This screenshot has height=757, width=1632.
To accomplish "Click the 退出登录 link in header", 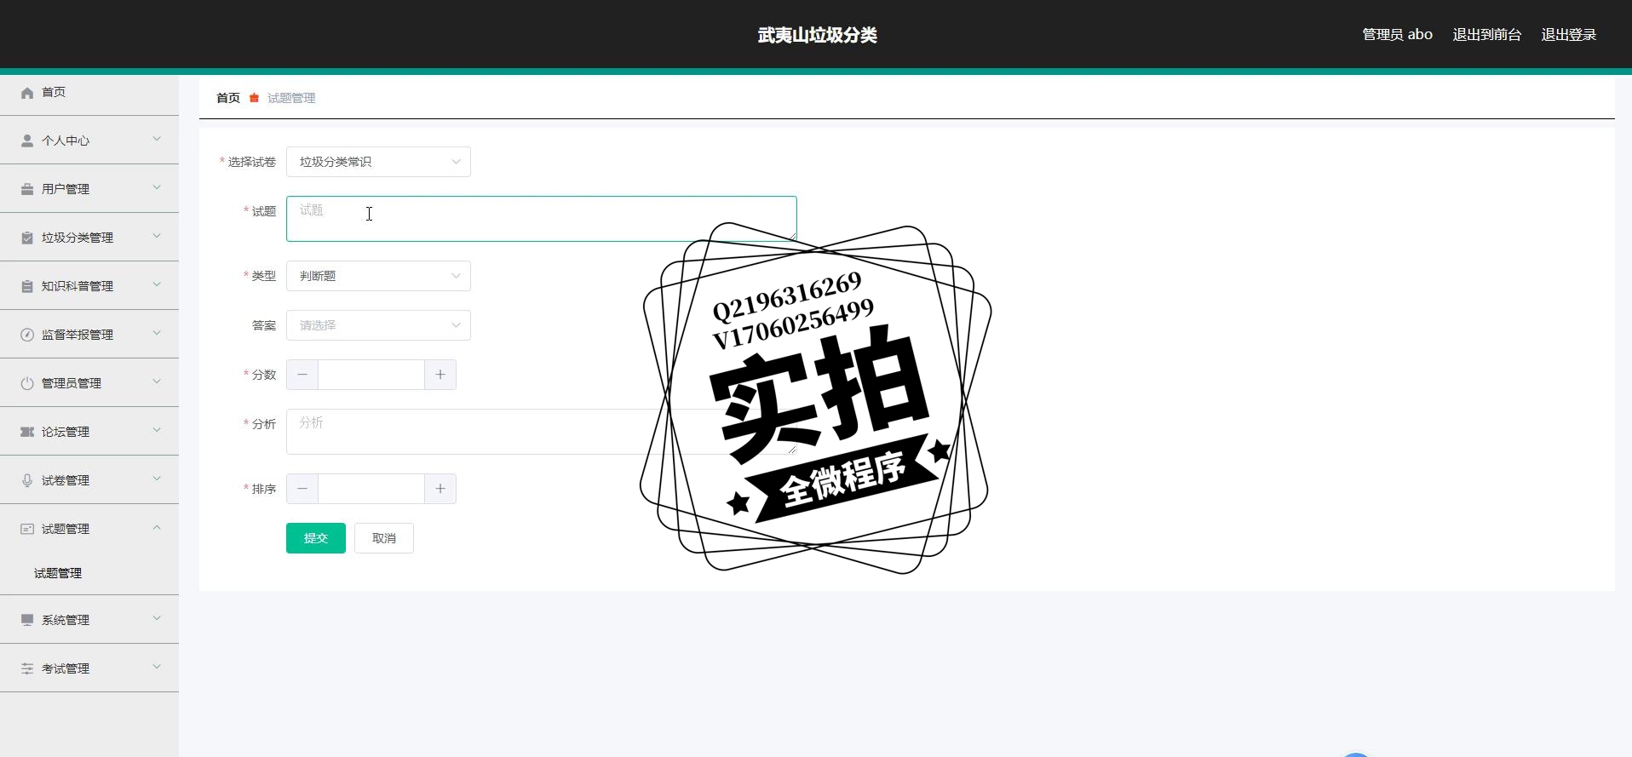I will (1569, 35).
